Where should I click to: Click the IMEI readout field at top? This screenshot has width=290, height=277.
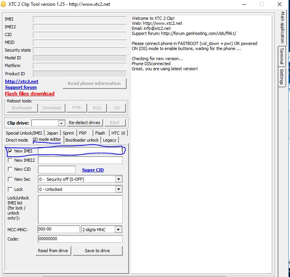[x=80, y=19]
